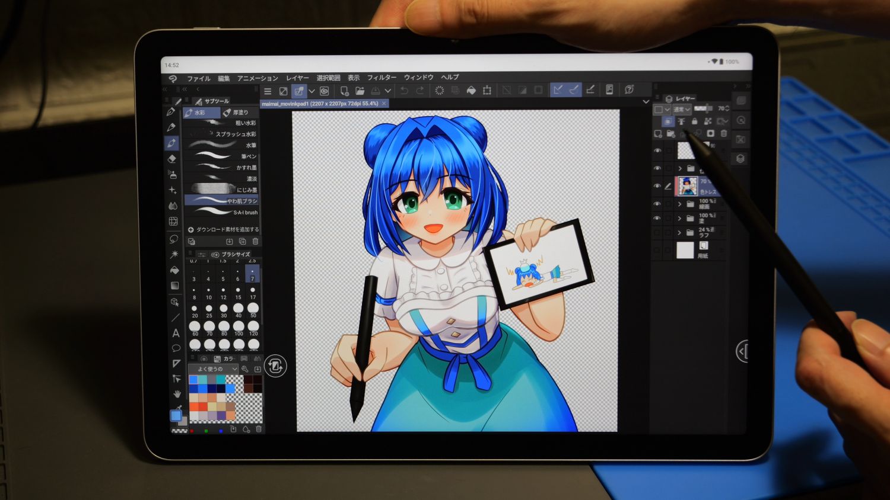
Task: Hide the 線画 folder layer via eye icon
Action: tap(657, 204)
